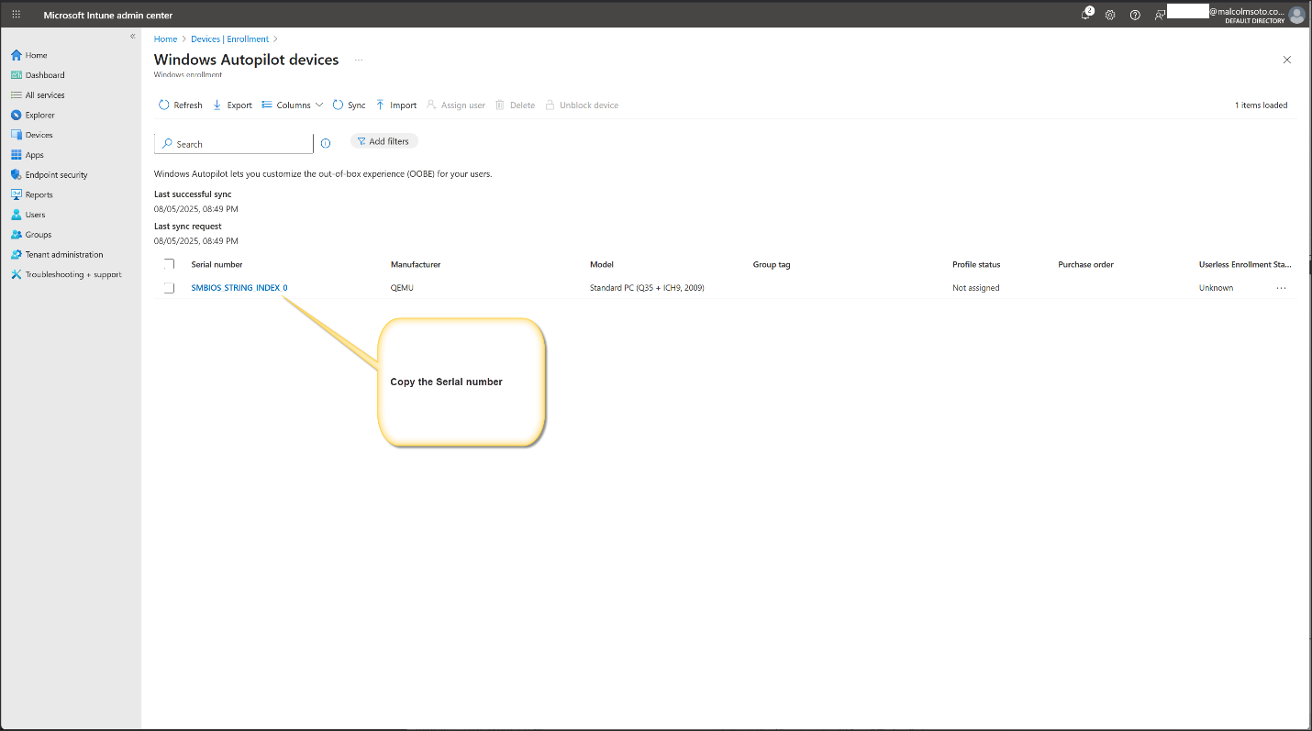Image resolution: width=1312 pixels, height=731 pixels.
Task: Tick the SMBIOS STRING INDEX 0 row checkbox
Action: tap(169, 288)
